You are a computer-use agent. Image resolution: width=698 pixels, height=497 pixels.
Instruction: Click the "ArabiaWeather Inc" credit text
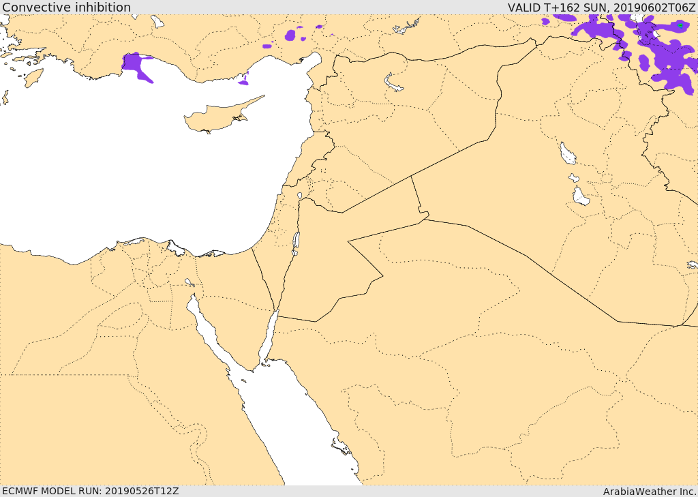coord(650,492)
